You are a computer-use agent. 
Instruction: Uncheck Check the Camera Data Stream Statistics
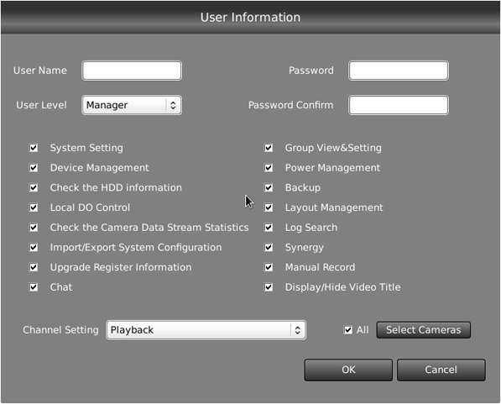point(34,228)
